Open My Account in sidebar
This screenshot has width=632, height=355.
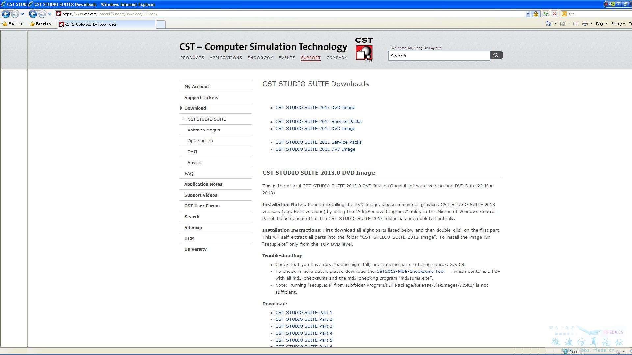(197, 86)
